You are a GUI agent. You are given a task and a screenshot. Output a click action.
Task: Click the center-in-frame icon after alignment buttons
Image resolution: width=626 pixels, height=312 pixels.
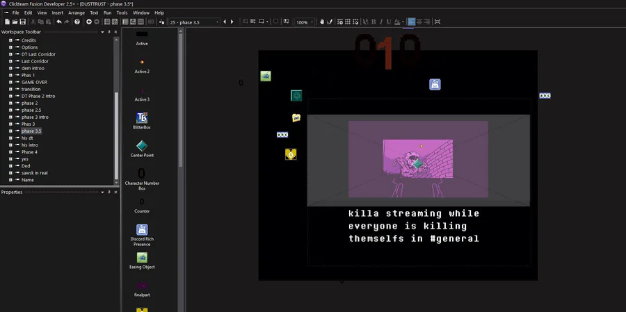(x=438, y=22)
